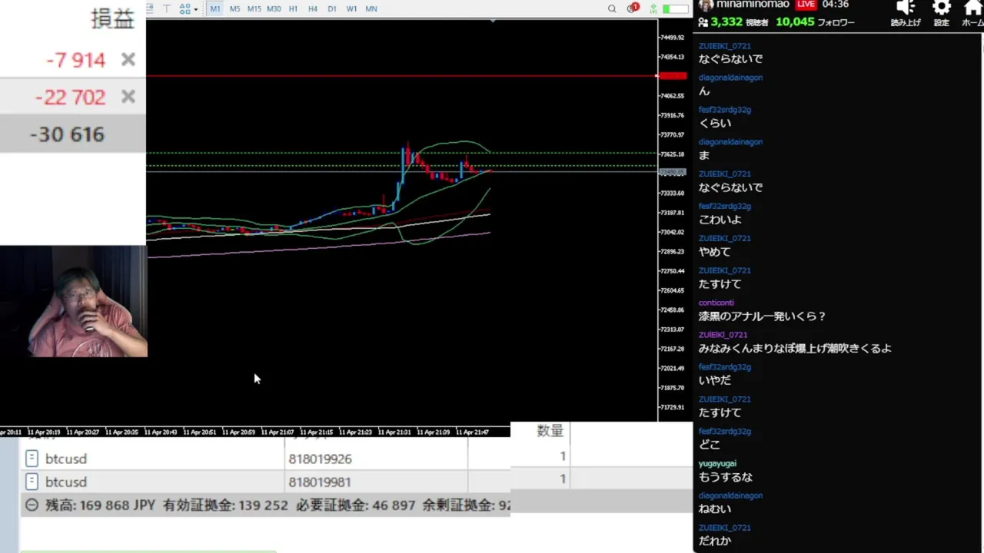Image resolution: width=984 pixels, height=553 pixels.
Task: Open the chart search magnifier
Action: 612,8
